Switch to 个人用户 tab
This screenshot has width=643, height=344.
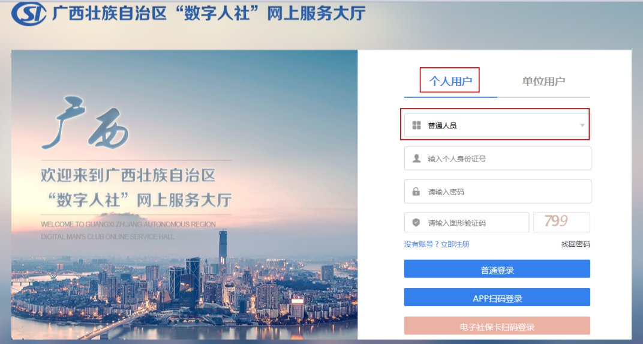pyautogui.click(x=450, y=81)
